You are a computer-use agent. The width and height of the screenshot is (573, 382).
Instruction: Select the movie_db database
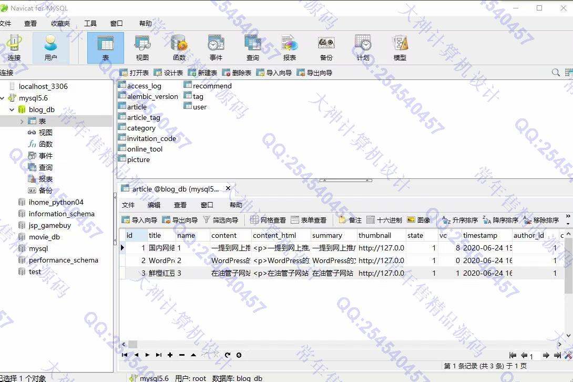click(x=39, y=237)
